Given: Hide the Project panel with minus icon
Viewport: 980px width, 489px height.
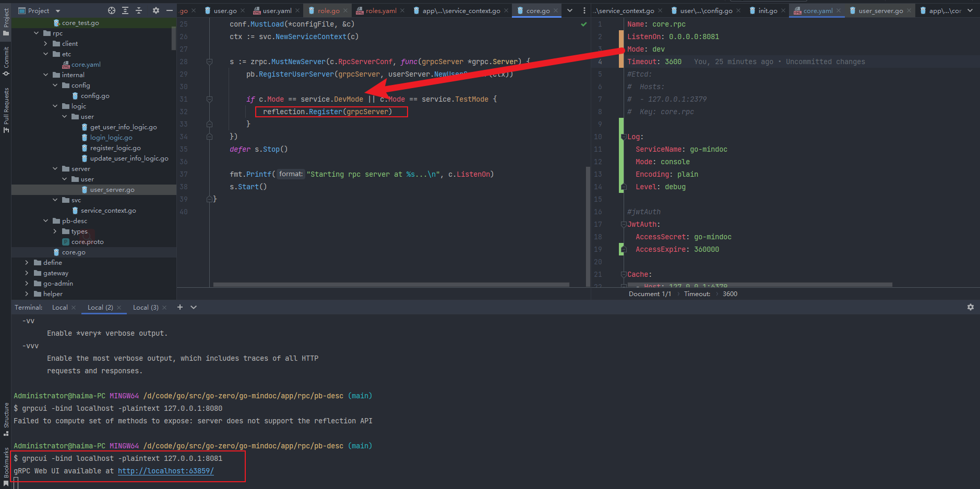Looking at the screenshot, I should 169,10.
